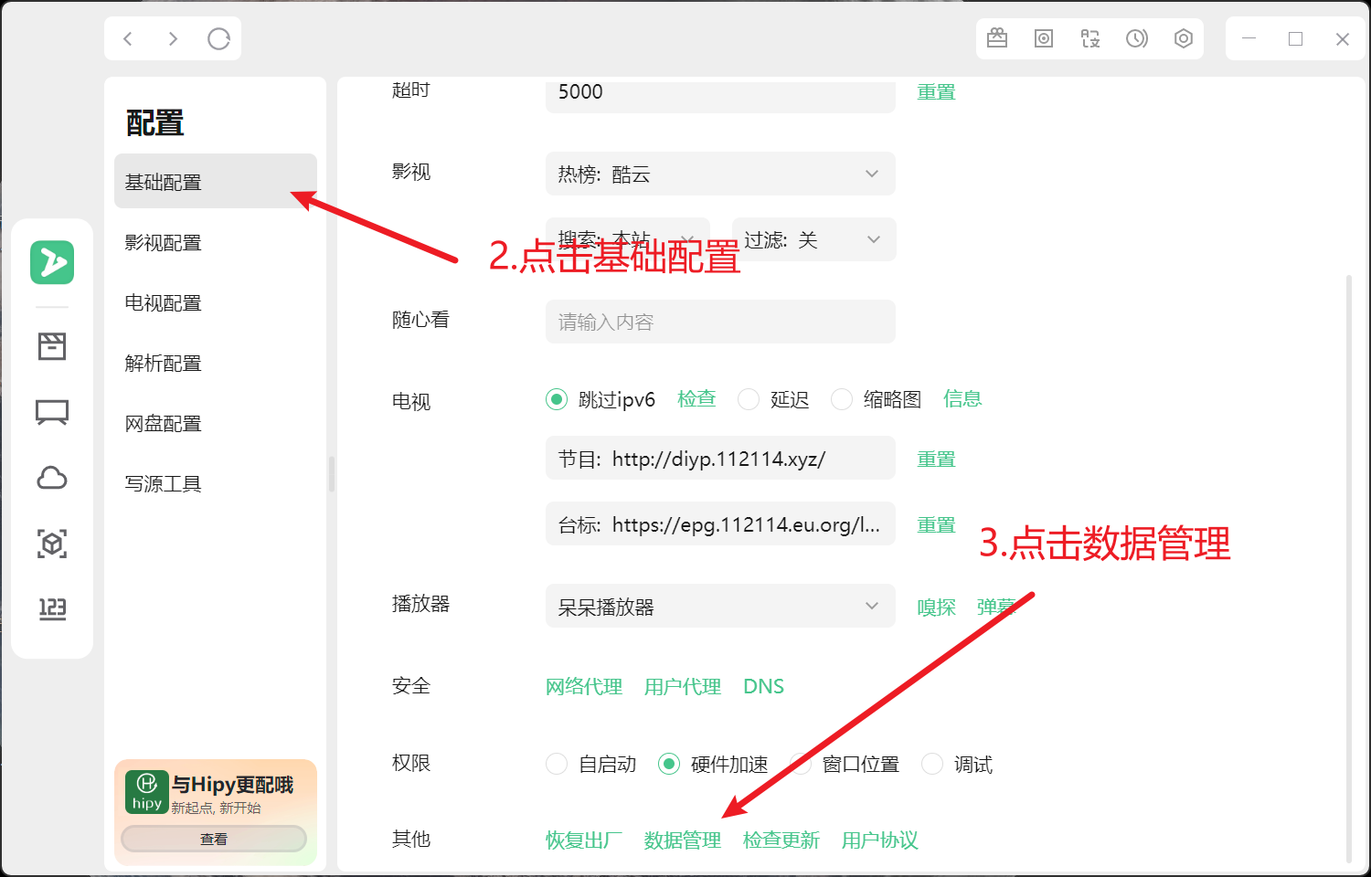The width and height of the screenshot is (1371, 877).
Task: Toggle the 窗口位置 permission option
Action: 801,764
